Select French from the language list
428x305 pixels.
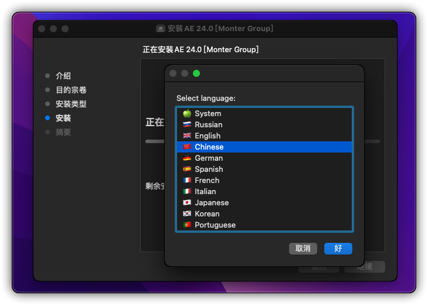264,181
